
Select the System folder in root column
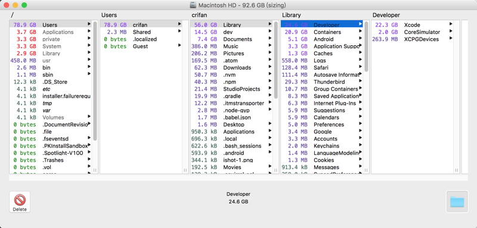51,46
